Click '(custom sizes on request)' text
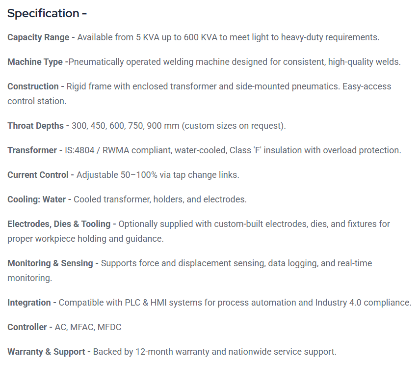Screen dimensions: 419x366 234,126
